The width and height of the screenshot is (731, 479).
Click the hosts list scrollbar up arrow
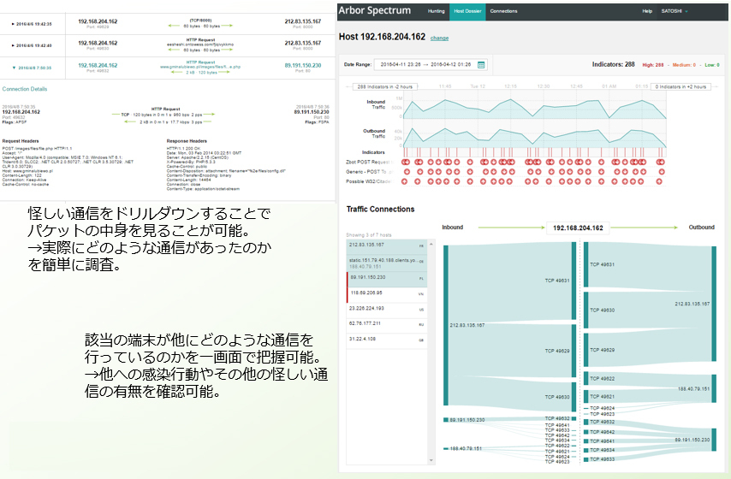[x=431, y=243]
